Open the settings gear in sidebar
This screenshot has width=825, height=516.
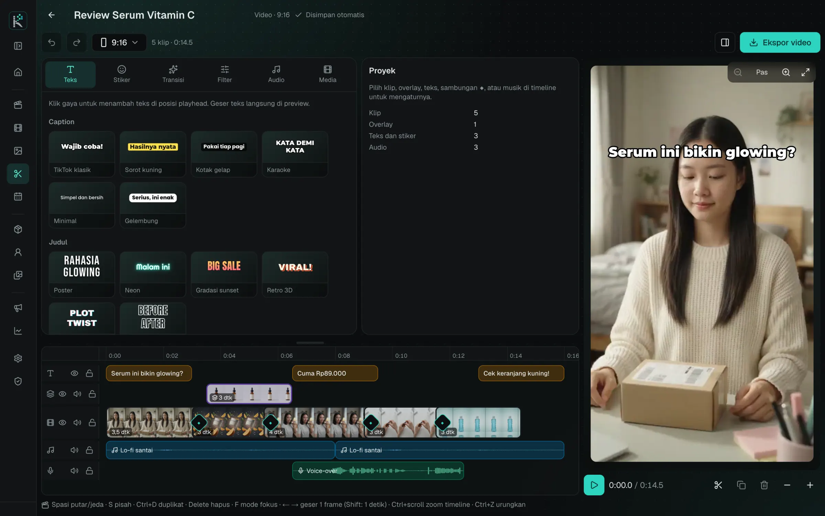(18, 358)
